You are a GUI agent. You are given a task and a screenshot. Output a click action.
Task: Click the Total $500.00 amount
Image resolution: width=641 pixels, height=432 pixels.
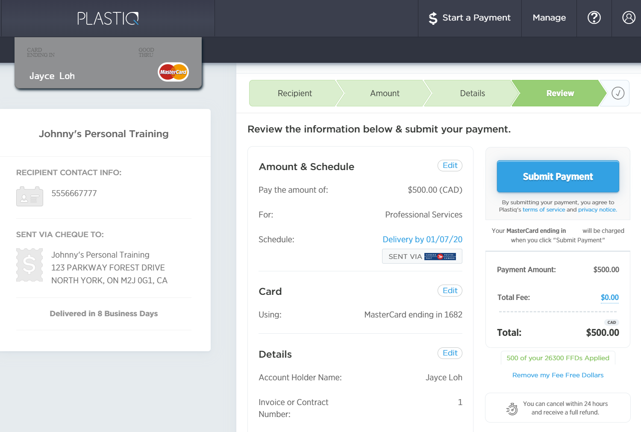tap(603, 332)
